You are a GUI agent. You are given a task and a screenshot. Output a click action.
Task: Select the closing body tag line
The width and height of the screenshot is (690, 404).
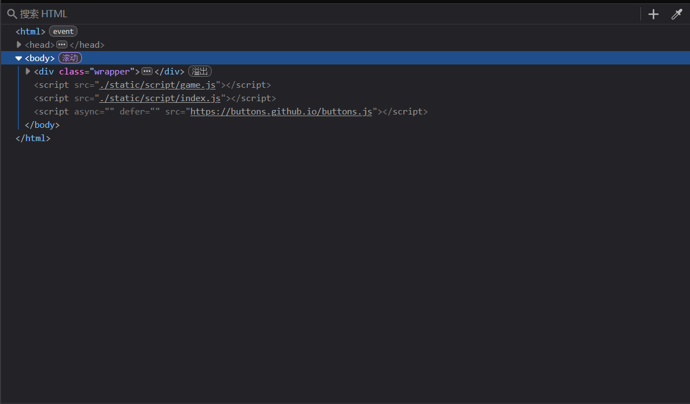pyautogui.click(x=42, y=125)
